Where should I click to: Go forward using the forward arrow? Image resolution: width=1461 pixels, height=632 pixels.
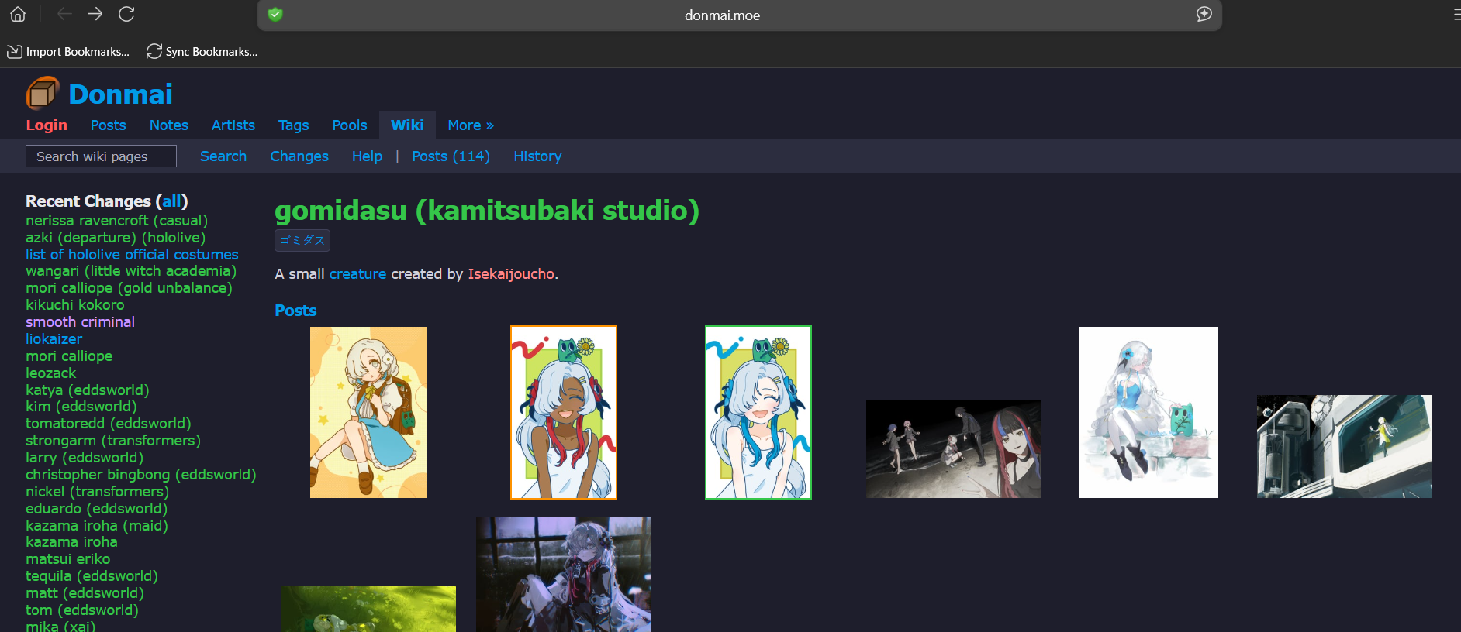pyautogui.click(x=95, y=14)
